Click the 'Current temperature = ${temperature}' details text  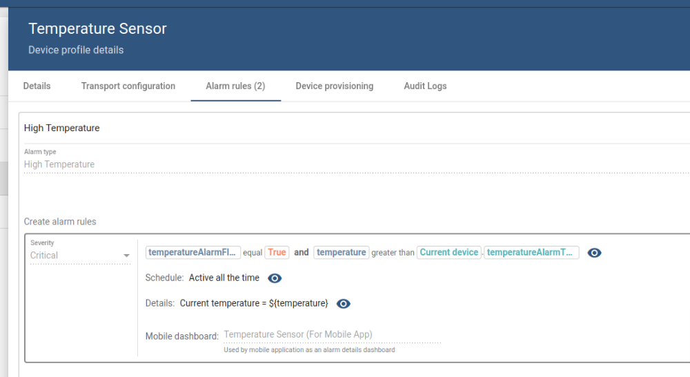254,304
